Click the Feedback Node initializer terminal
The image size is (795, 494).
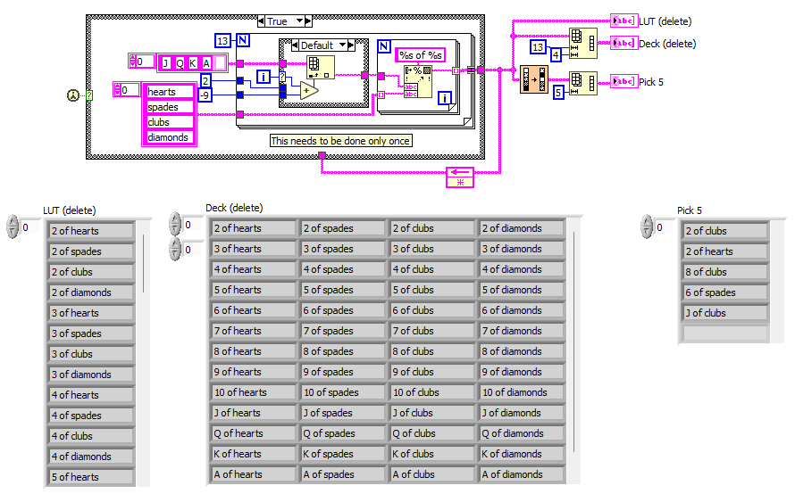point(460,183)
